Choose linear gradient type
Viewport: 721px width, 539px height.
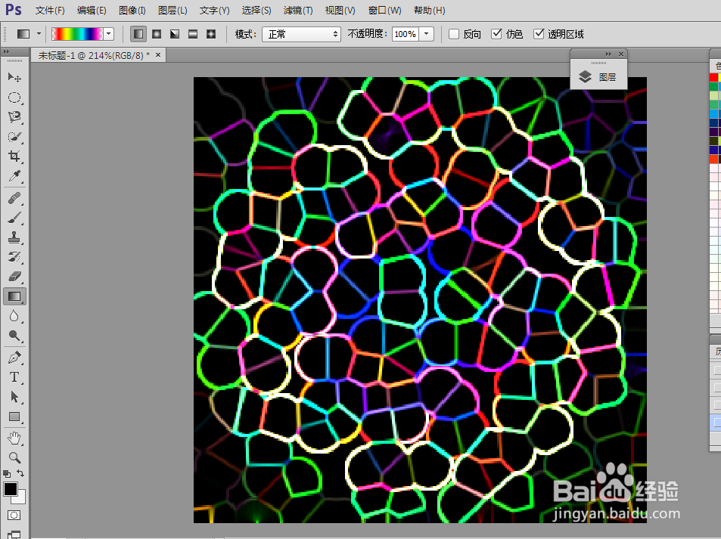[138, 34]
